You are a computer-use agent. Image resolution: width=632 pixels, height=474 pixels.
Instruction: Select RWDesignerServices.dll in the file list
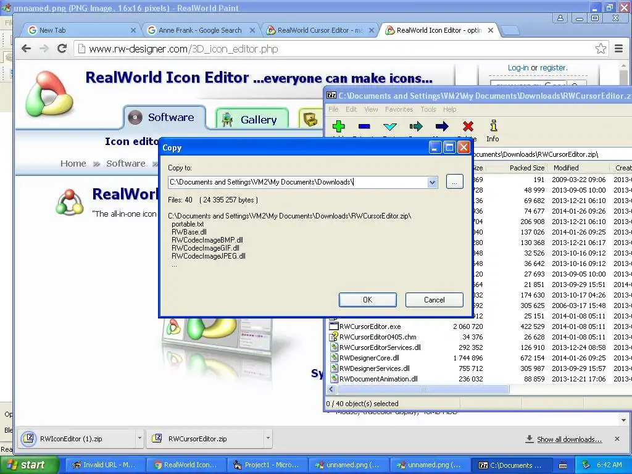(x=374, y=368)
